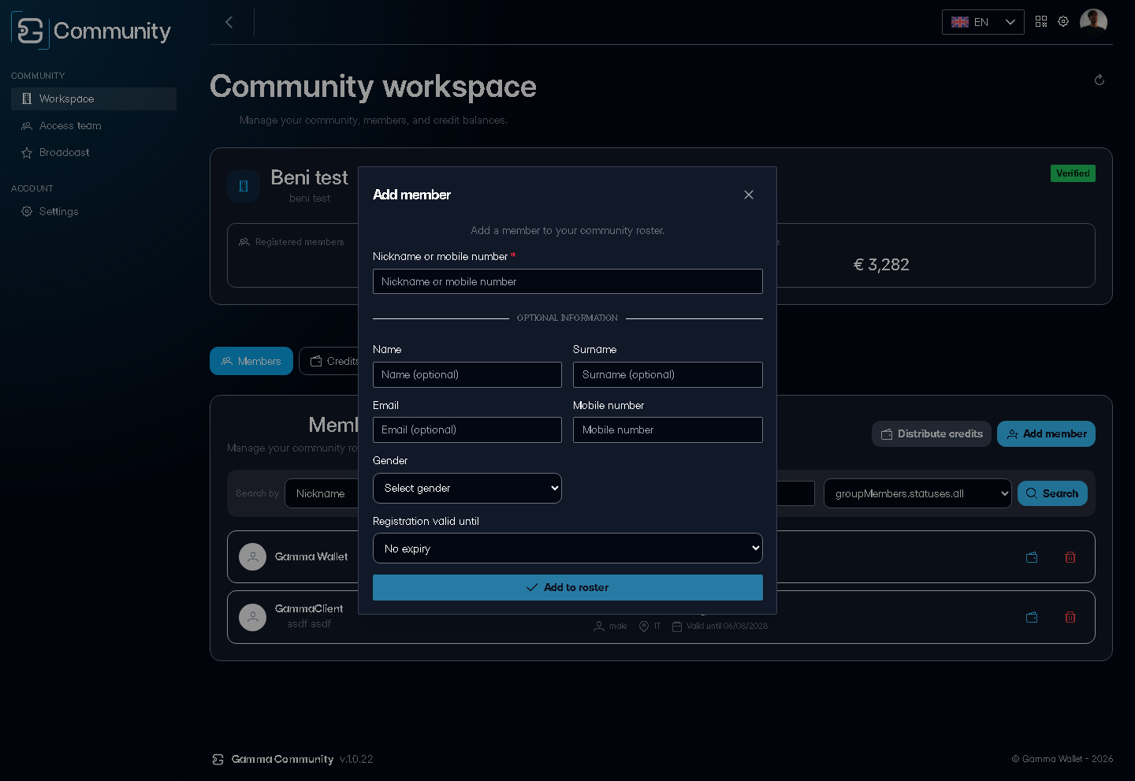Click the Surname (optional) field

pos(668,374)
